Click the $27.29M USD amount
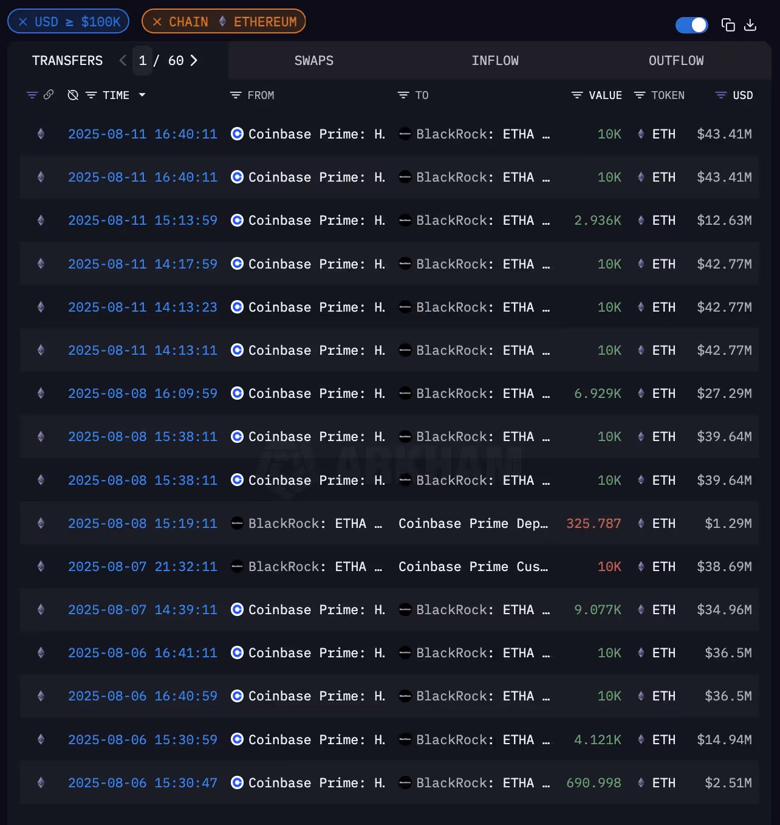Image resolution: width=780 pixels, height=825 pixels. click(x=724, y=394)
